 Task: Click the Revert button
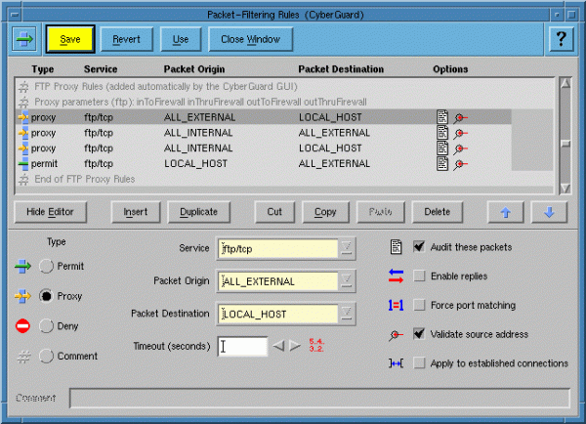point(126,39)
